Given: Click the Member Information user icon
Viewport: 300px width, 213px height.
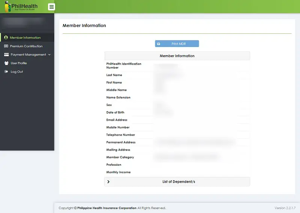Looking at the screenshot, I should coord(6,38).
